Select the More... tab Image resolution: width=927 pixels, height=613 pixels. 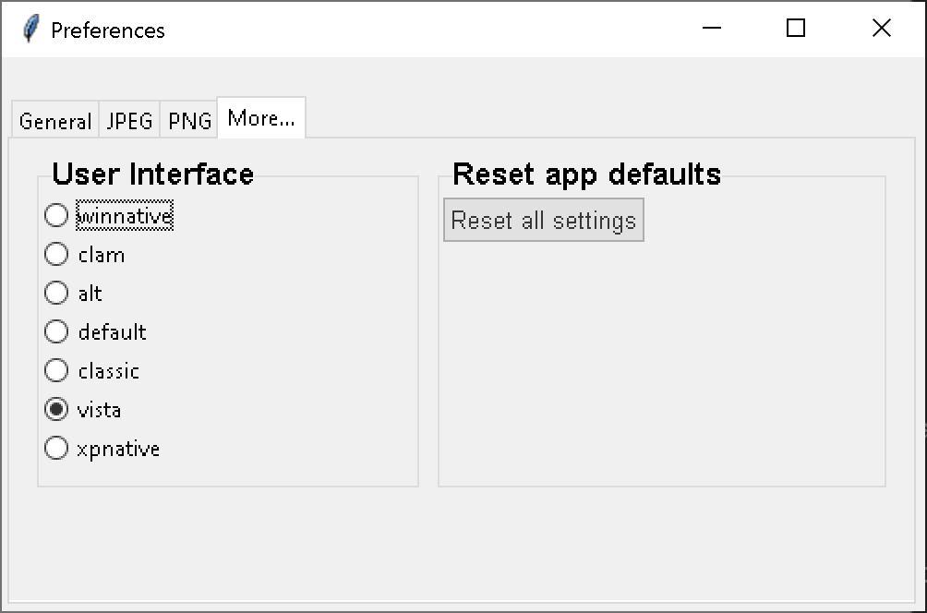(x=261, y=118)
